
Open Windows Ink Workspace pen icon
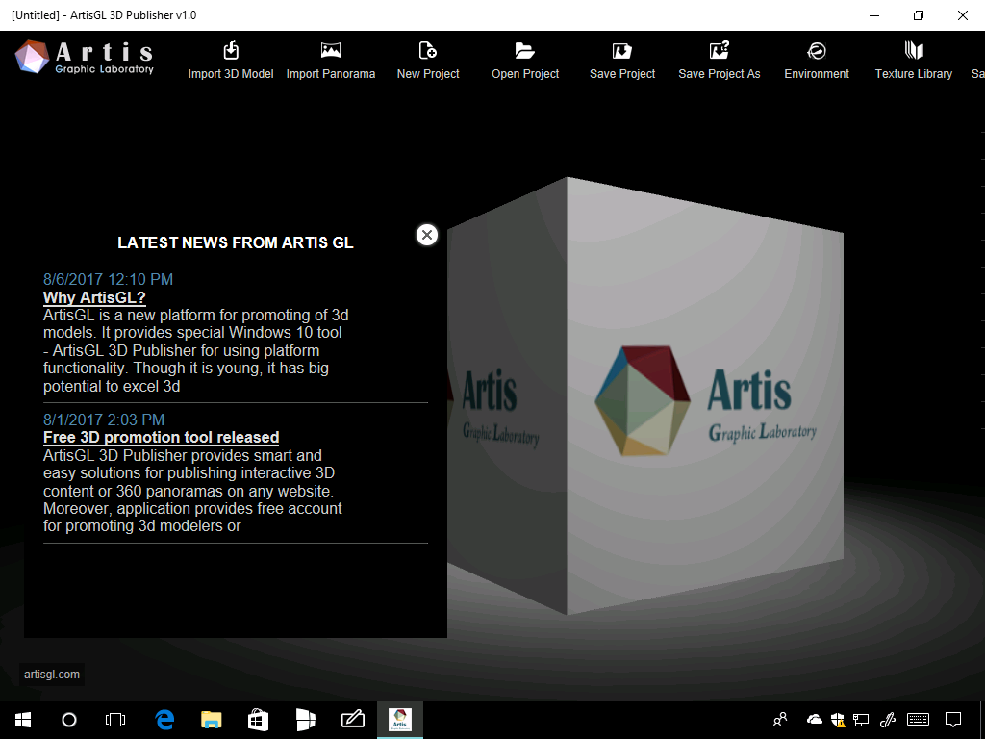pyautogui.click(x=887, y=720)
